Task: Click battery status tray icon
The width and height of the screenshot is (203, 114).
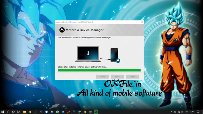Action: pyautogui.click(x=175, y=112)
